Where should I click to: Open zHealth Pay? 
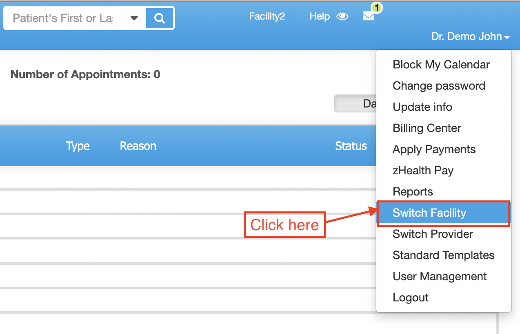pos(423,170)
